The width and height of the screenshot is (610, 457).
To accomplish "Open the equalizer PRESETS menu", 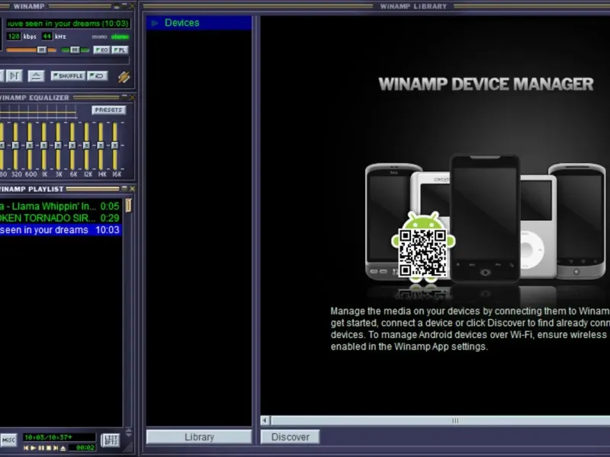I will (108, 110).
